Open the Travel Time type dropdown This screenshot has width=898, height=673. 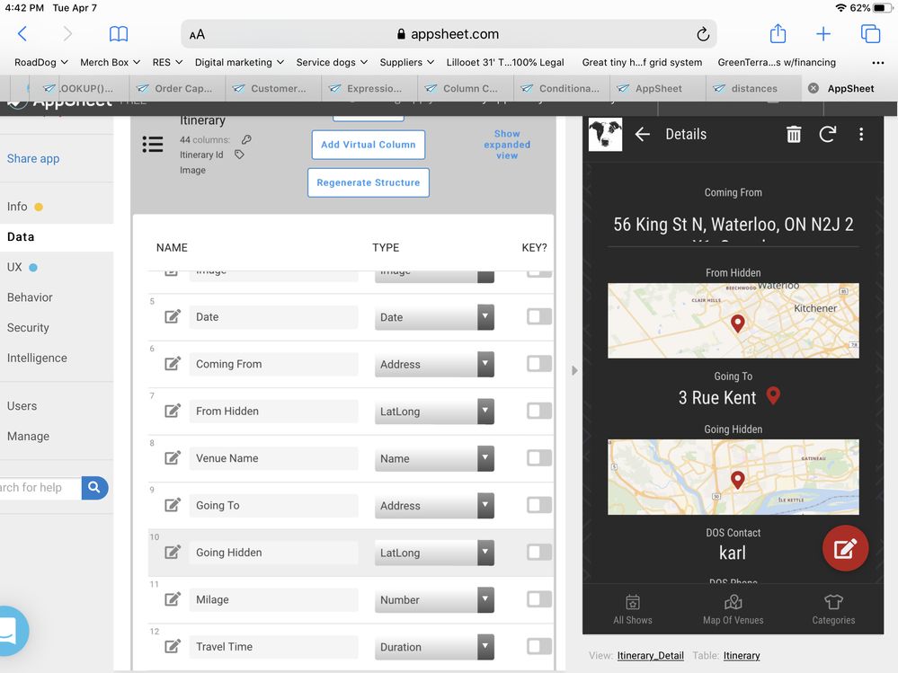click(x=434, y=647)
